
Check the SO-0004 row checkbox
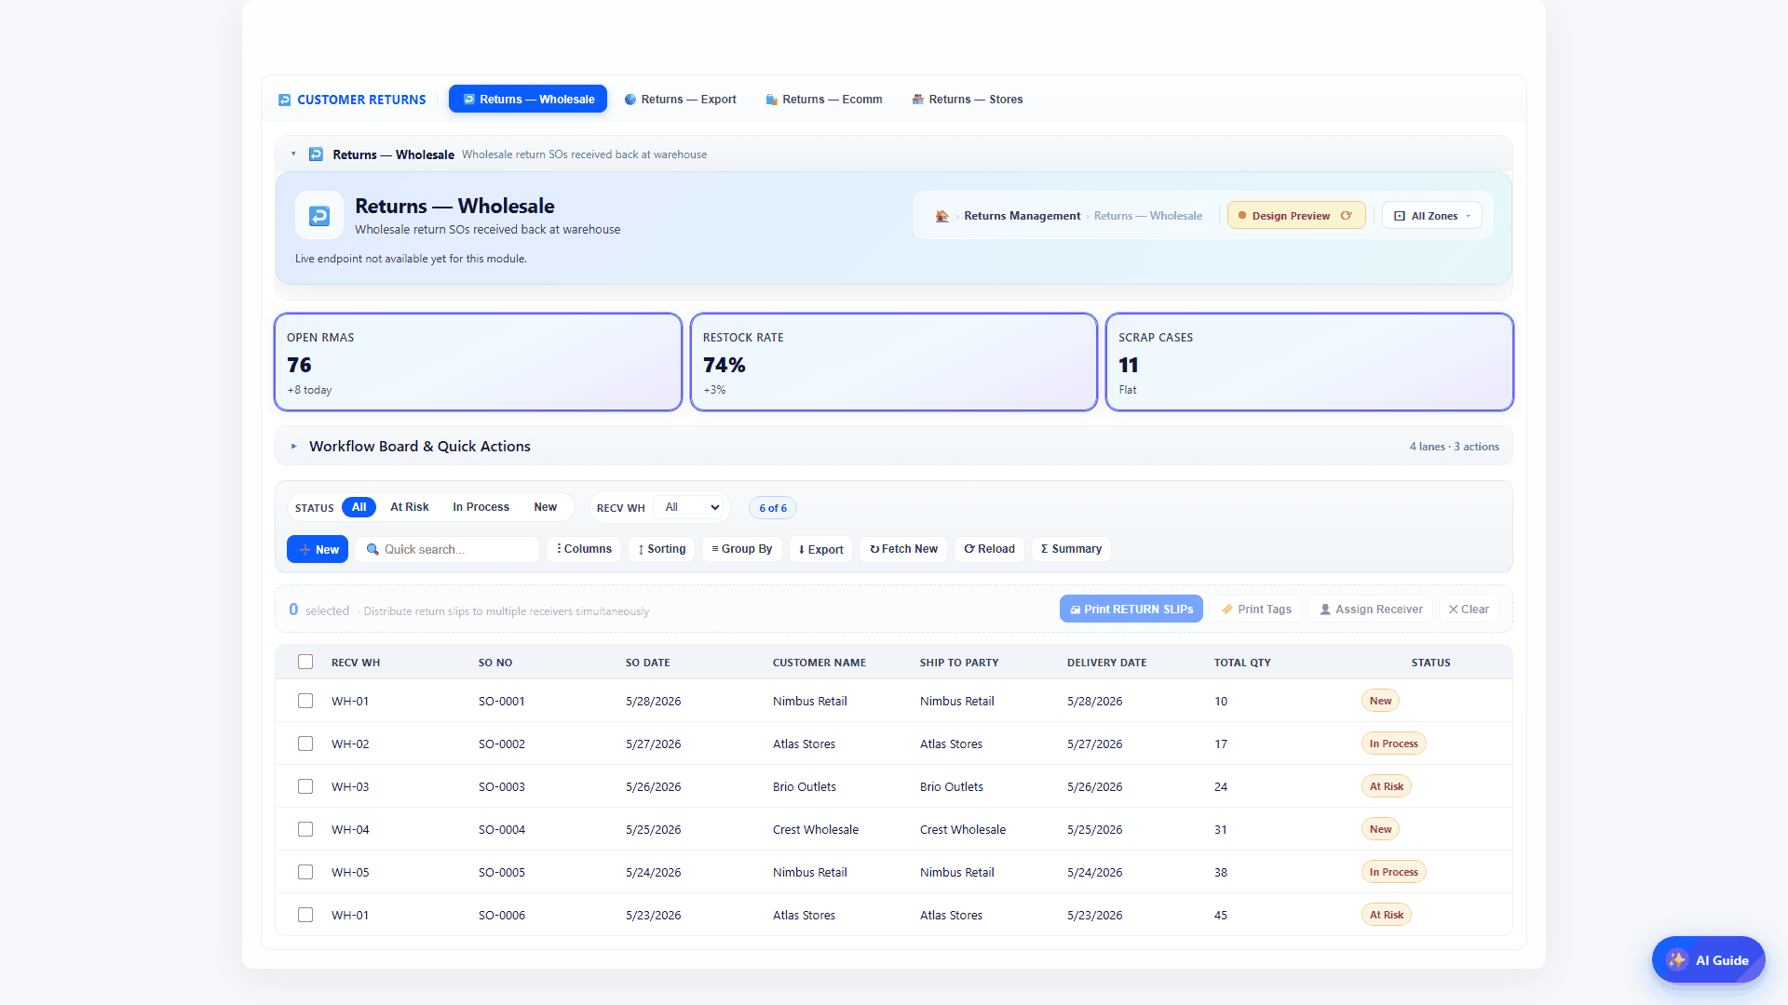(305, 829)
